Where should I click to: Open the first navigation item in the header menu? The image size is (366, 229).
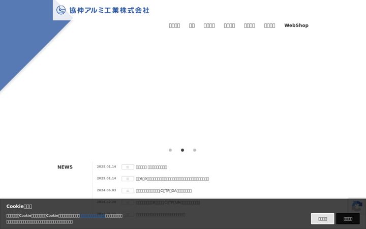(x=174, y=25)
